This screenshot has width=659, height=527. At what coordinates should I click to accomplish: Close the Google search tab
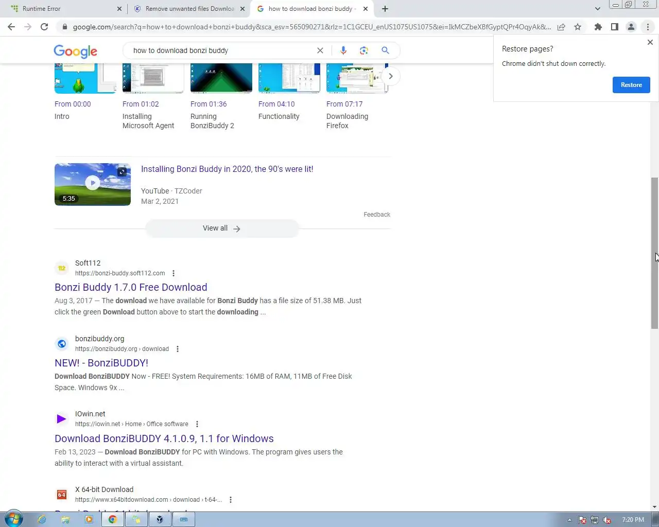(x=366, y=9)
